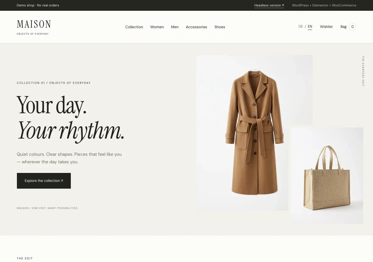
Task: Select the EN language option
Action: (310, 26)
